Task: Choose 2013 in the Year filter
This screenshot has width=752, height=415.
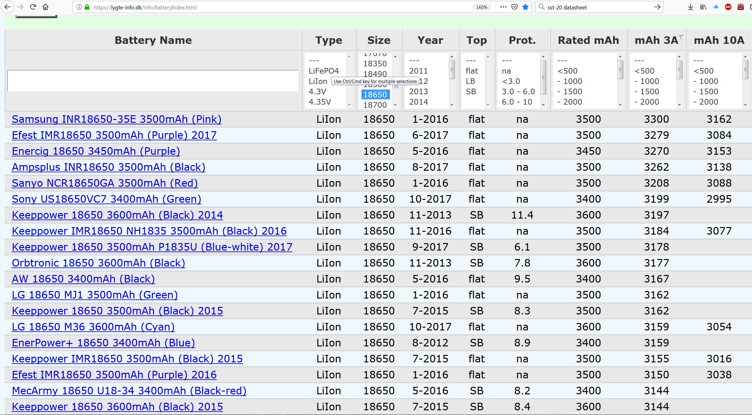Action: 418,91
